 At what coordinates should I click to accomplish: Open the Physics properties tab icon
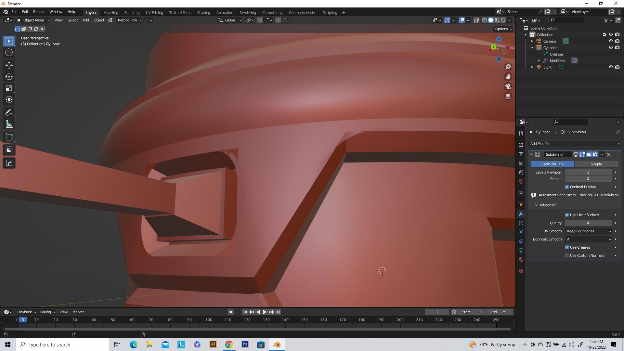tap(521, 232)
